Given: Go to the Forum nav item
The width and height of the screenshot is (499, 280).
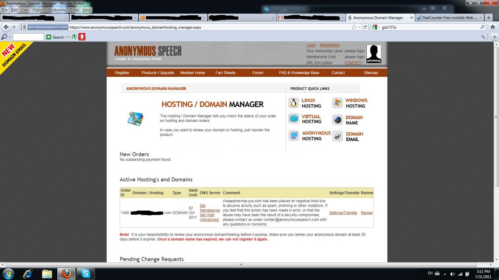Looking at the screenshot, I should tap(258, 73).
